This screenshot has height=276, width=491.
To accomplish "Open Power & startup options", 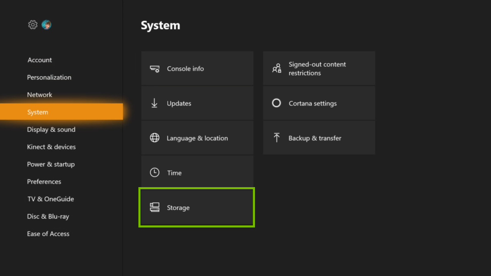I will 51,164.
